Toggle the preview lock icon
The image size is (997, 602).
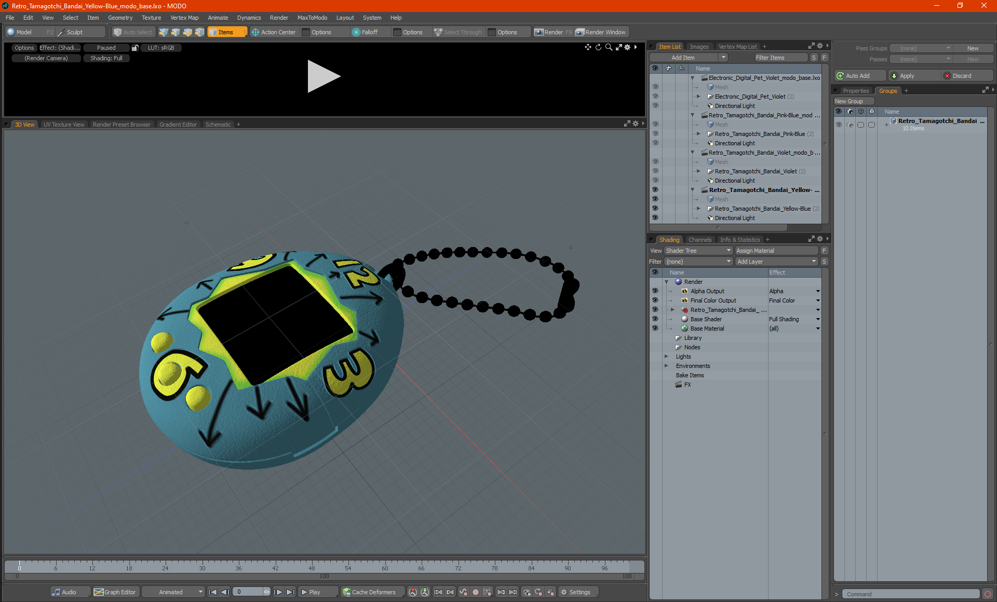click(135, 48)
